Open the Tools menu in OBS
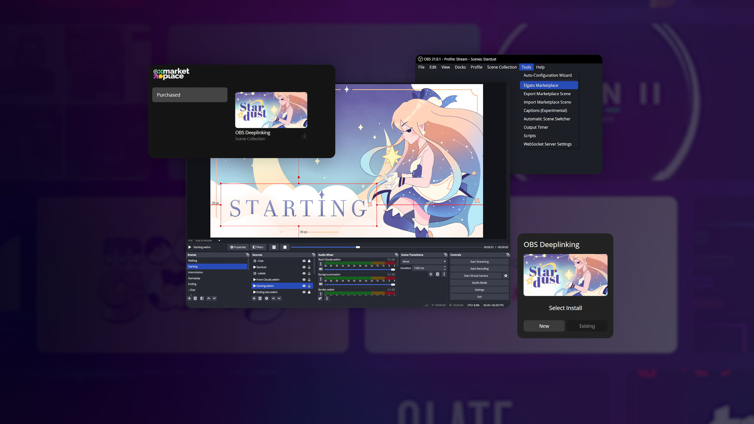 point(526,67)
